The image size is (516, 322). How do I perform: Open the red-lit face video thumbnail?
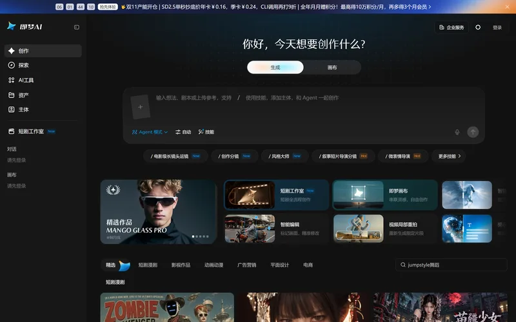point(303,307)
